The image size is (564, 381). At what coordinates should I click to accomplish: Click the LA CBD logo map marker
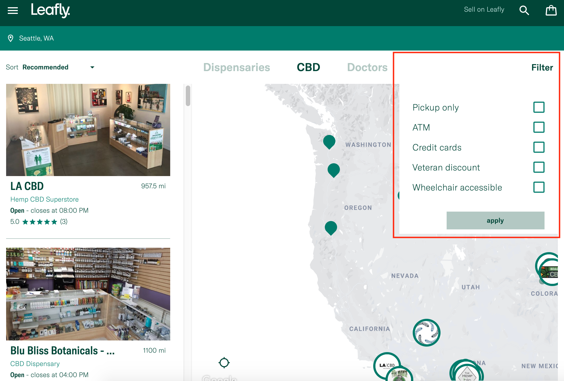(387, 365)
